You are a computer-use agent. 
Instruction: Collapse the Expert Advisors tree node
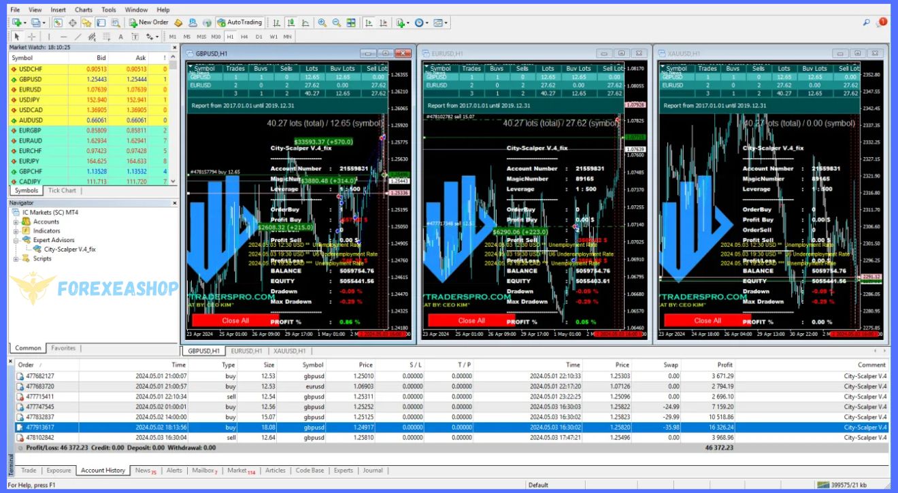tap(16, 240)
